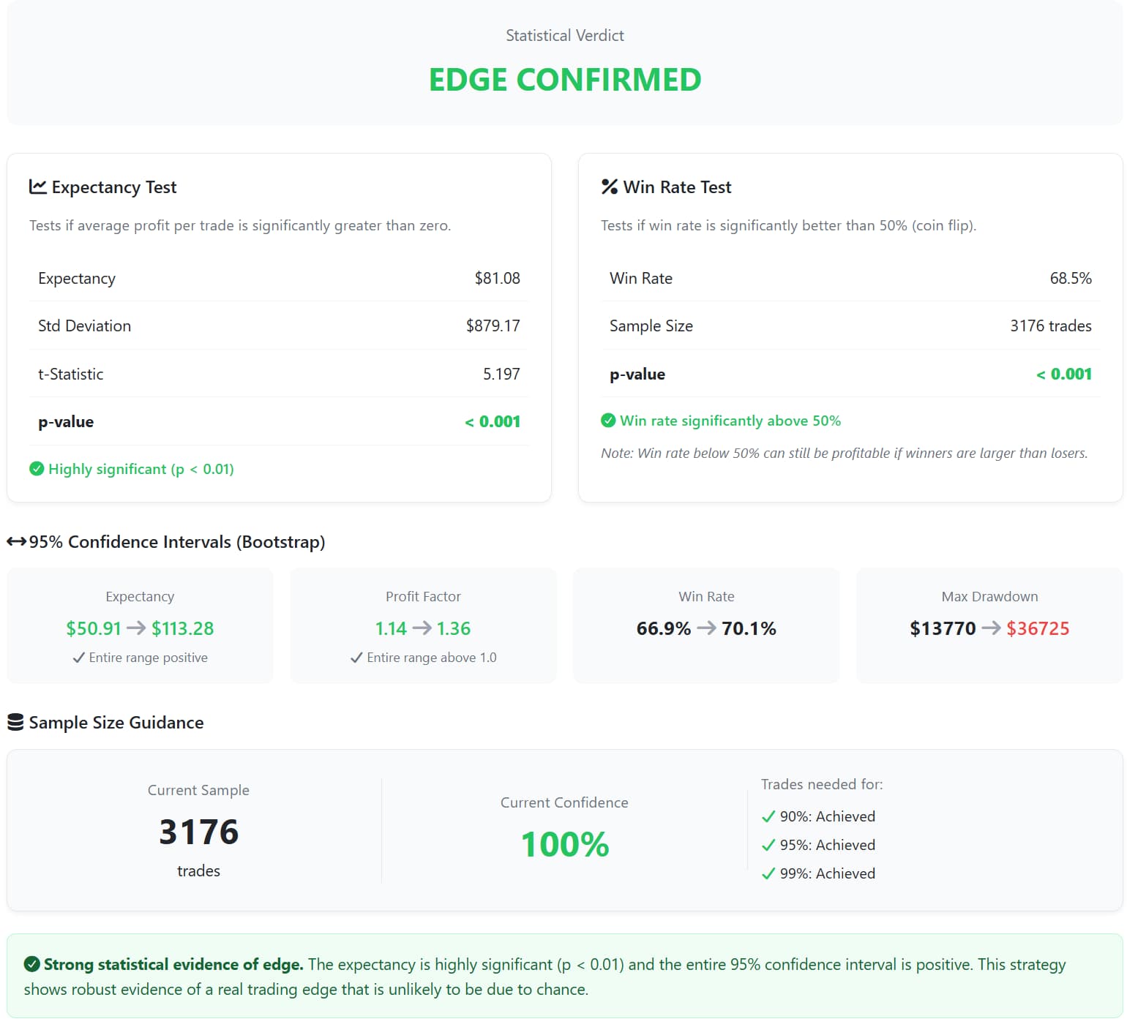Click the checkmark next to 90%: Achieved
Viewport: 1127px width, 1027px height.
(768, 816)
